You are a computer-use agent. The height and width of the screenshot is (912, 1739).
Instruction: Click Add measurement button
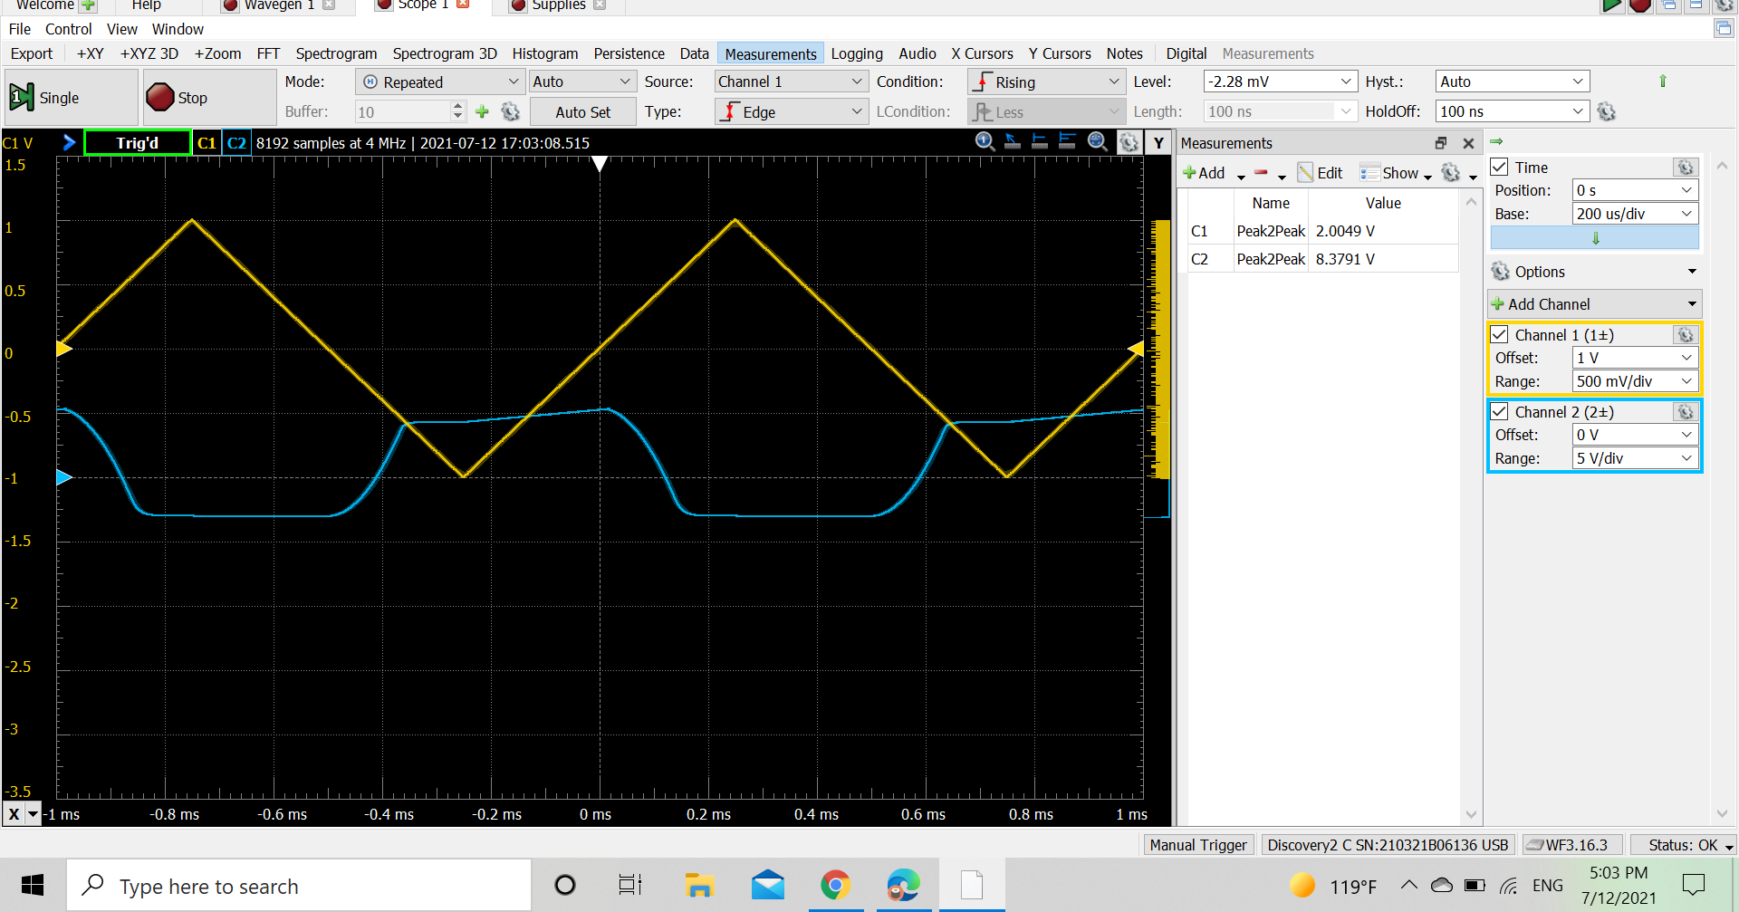(1205, 172)
